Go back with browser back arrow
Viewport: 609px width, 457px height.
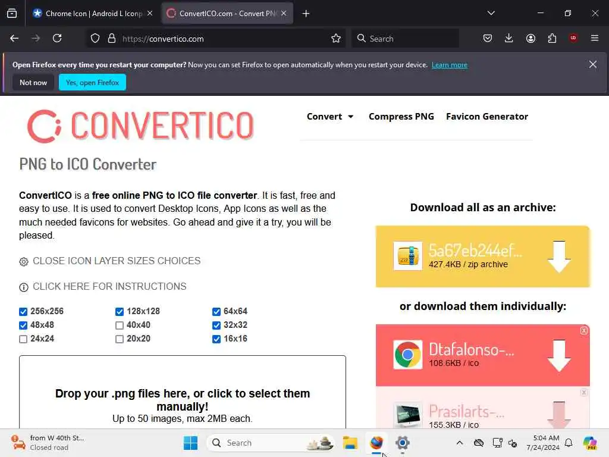(x=14, y=39)
